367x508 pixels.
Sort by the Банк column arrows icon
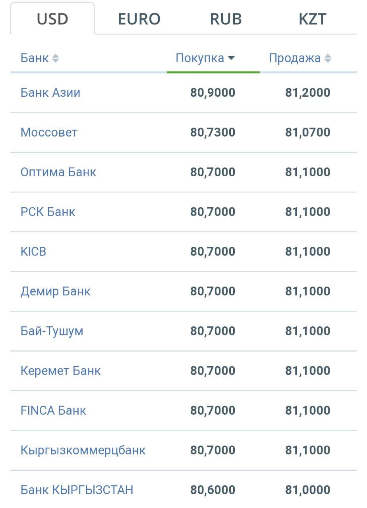[56, 58]
